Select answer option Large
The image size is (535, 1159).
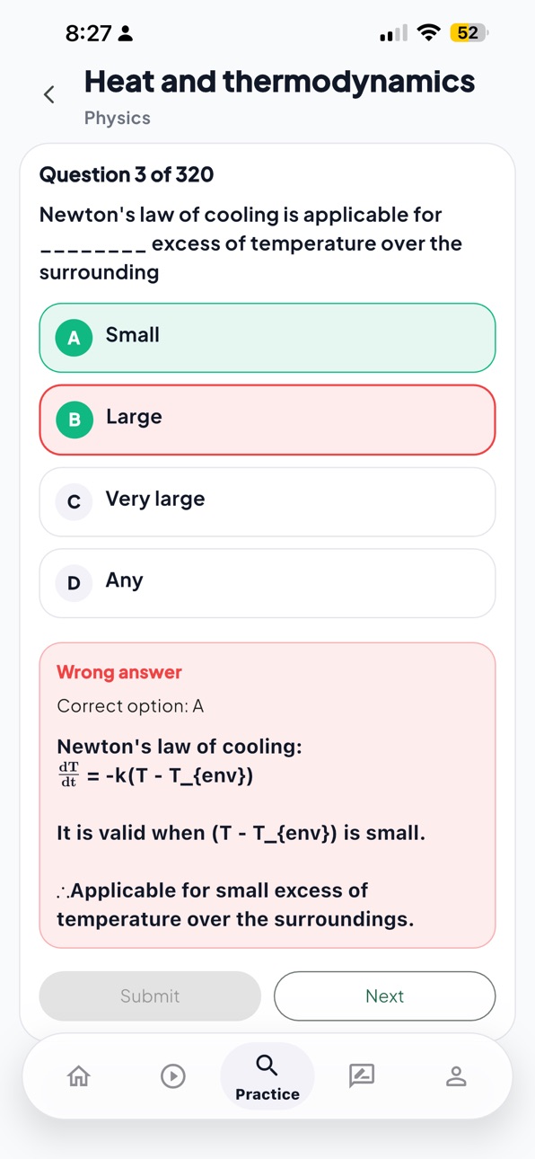coord(267,420)
